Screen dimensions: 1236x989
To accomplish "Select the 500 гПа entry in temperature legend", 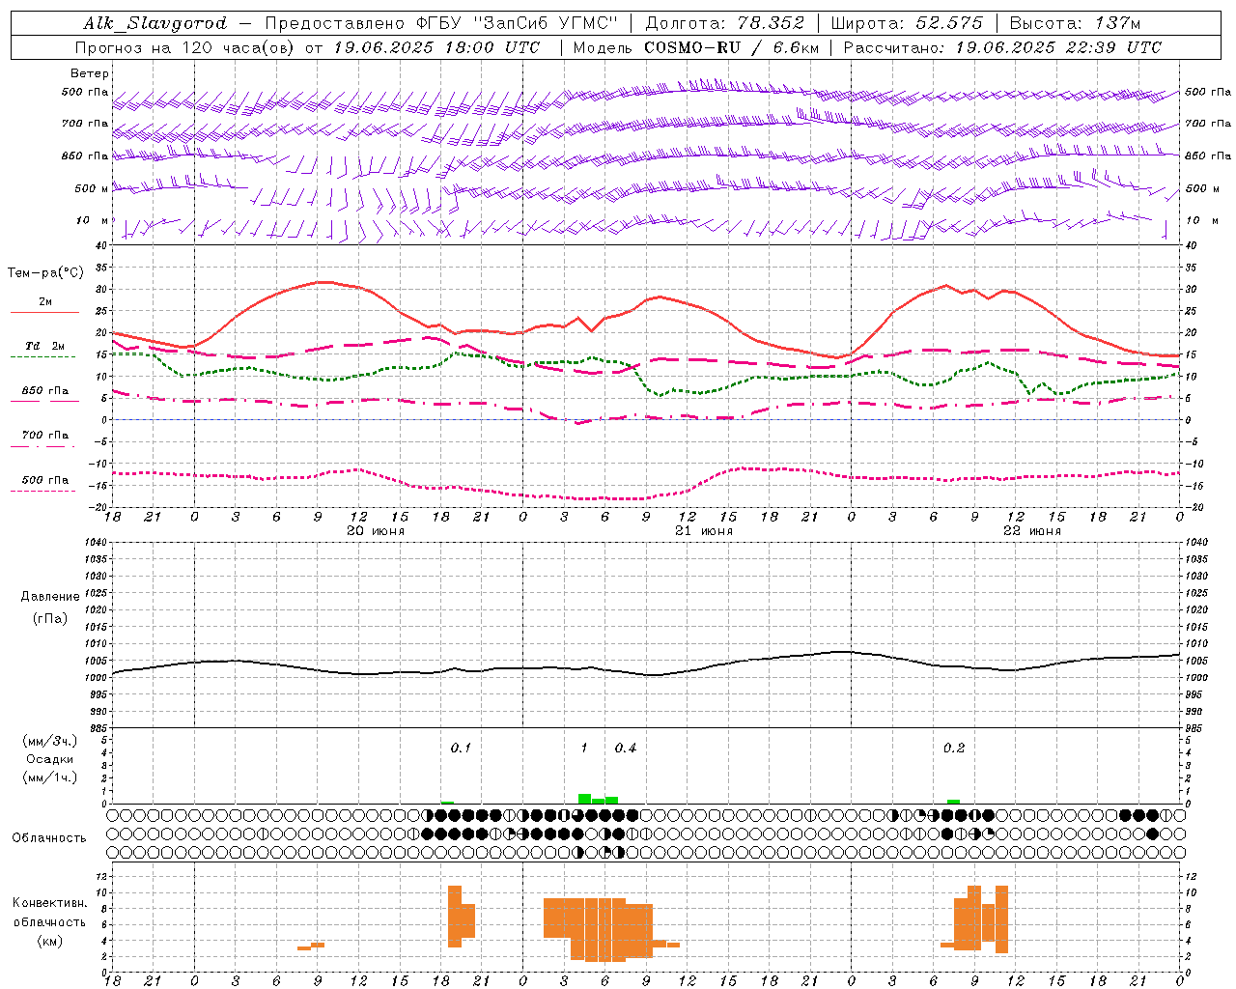I will 45,479.
